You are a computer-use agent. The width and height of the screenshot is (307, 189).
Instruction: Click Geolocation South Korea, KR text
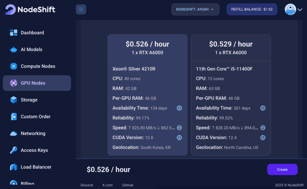(142, 148)
